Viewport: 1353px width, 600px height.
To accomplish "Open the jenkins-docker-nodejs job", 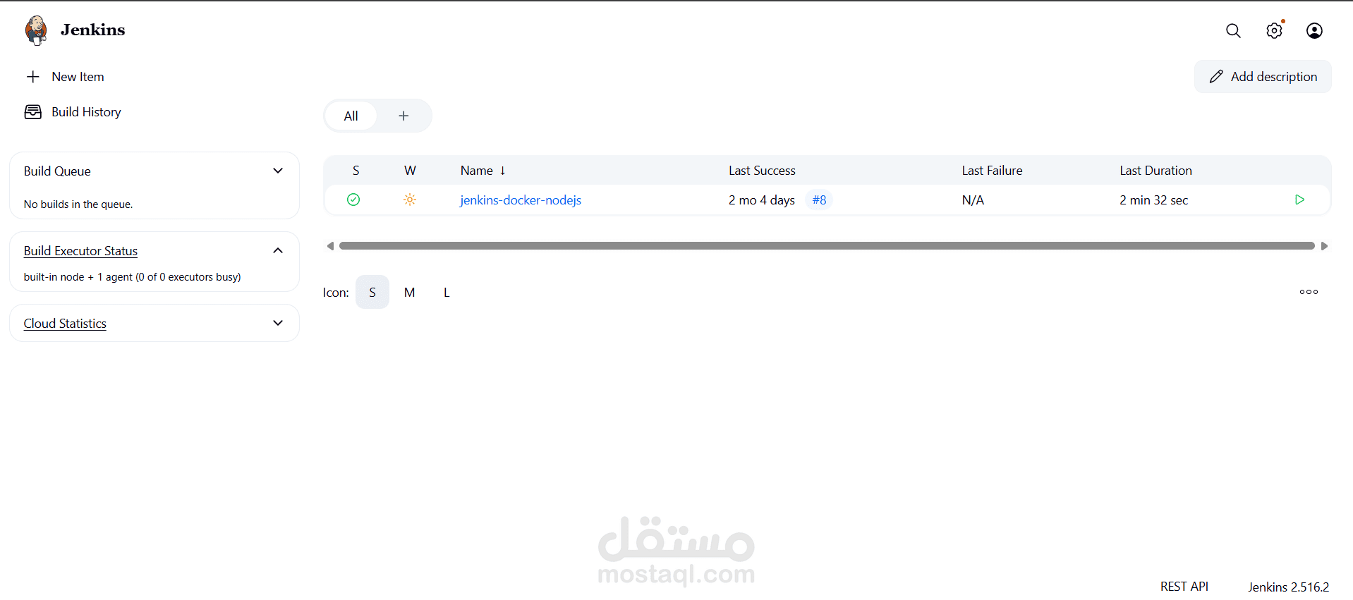I will 521,200.
